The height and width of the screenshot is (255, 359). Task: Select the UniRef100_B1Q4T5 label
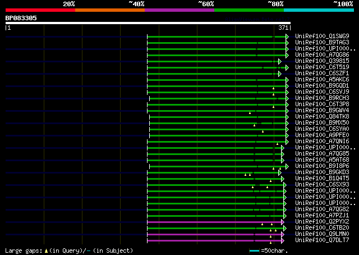coord(322,179)
